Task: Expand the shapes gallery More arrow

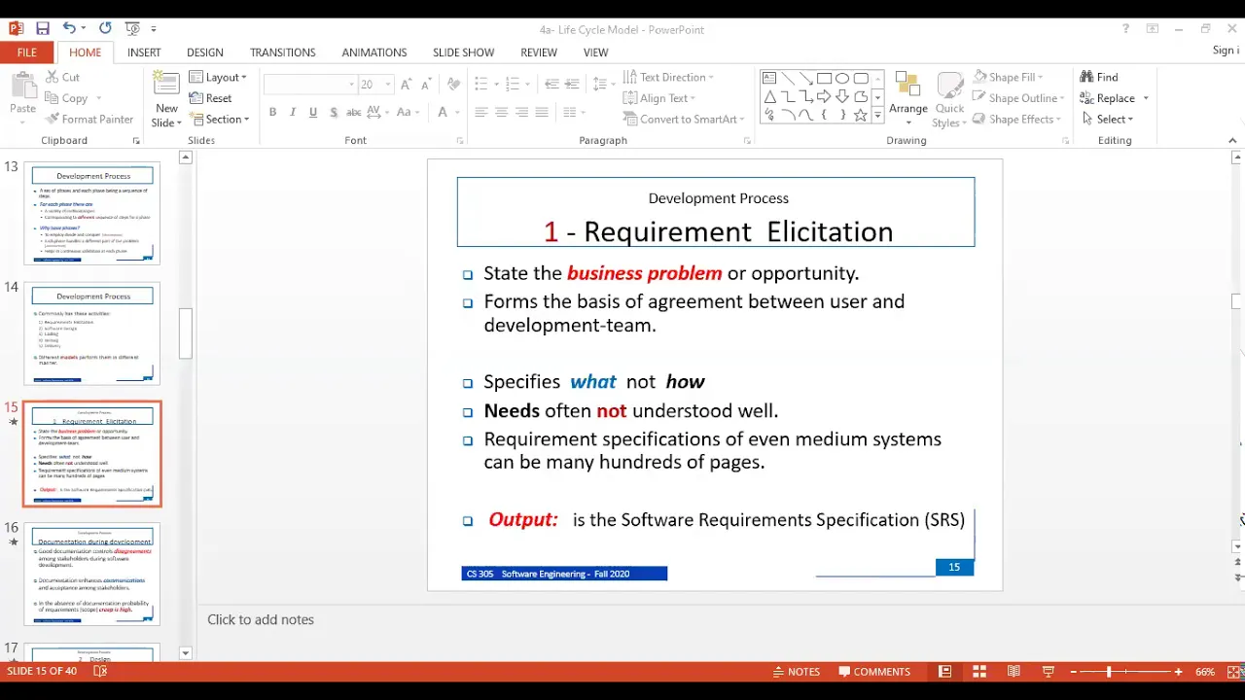Action: click(x=877, y=115)
